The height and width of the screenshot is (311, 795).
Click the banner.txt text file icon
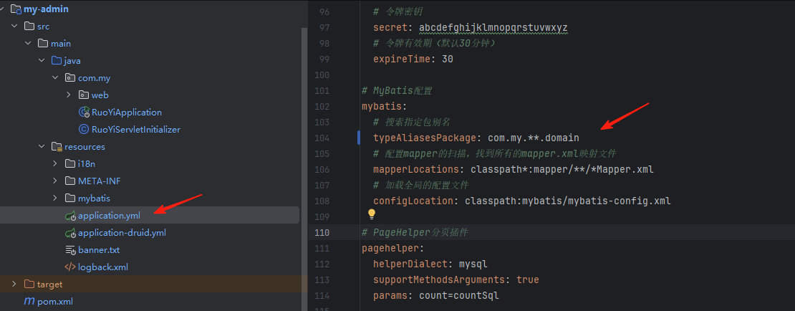pyautogui.click(x=70, y=250)
